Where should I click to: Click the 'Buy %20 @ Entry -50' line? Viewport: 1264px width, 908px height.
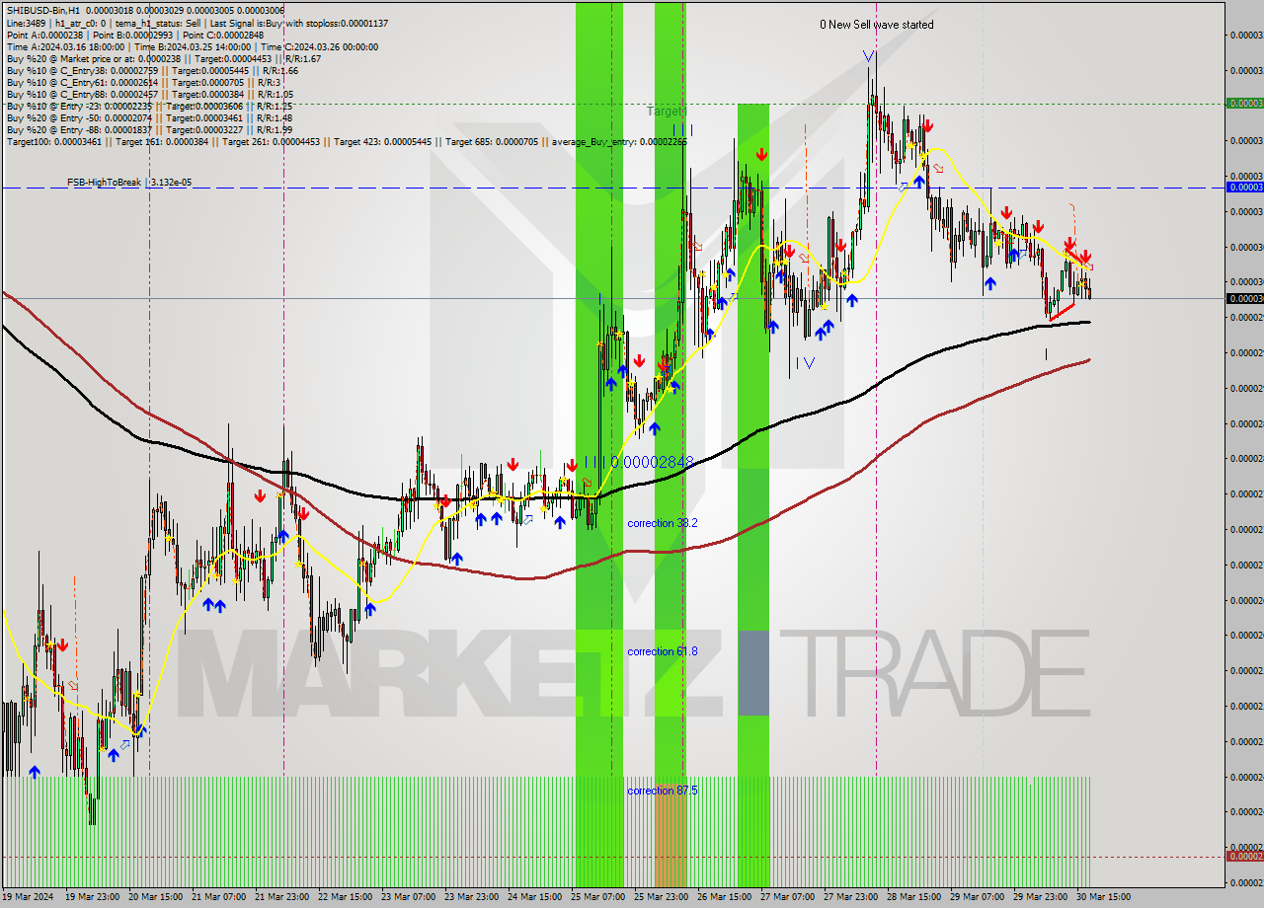149,117
